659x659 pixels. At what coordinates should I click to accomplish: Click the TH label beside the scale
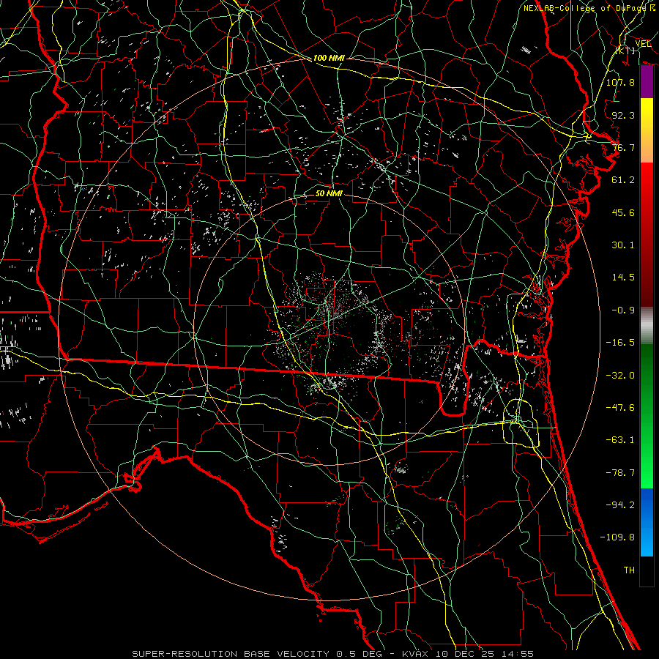(x=629, y=570)
